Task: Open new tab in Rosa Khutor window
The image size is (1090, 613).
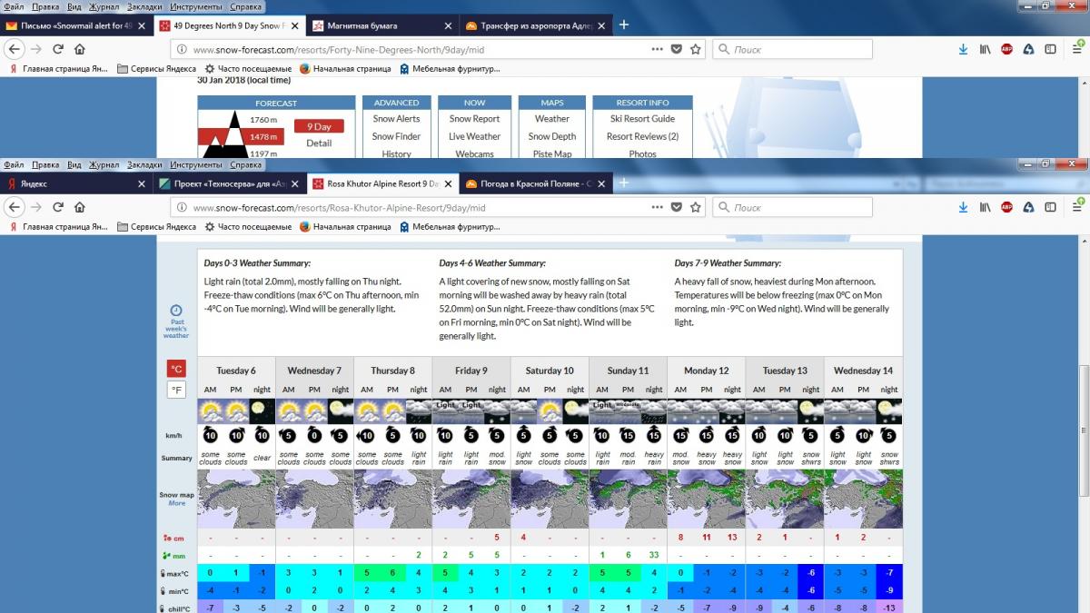Action: pyautogui.click(x=623, y=183)
